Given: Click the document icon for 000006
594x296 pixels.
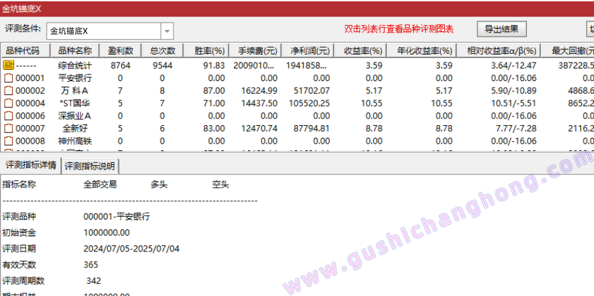Looking at the screenshot, I should [9, 116].
